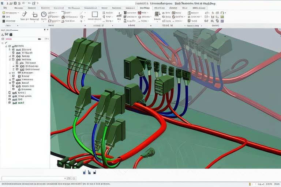This screenshot has width=281, height=187.
Task: Open the last ribbon tab on the right
Action: coord(199,8)
